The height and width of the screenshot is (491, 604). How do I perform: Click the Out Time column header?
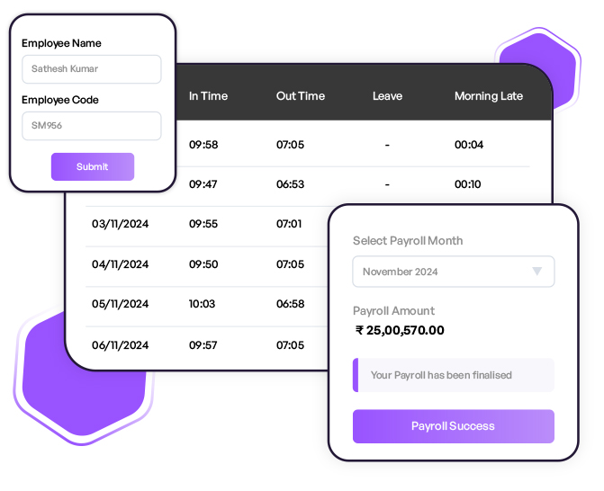click(x=301, y=96)
